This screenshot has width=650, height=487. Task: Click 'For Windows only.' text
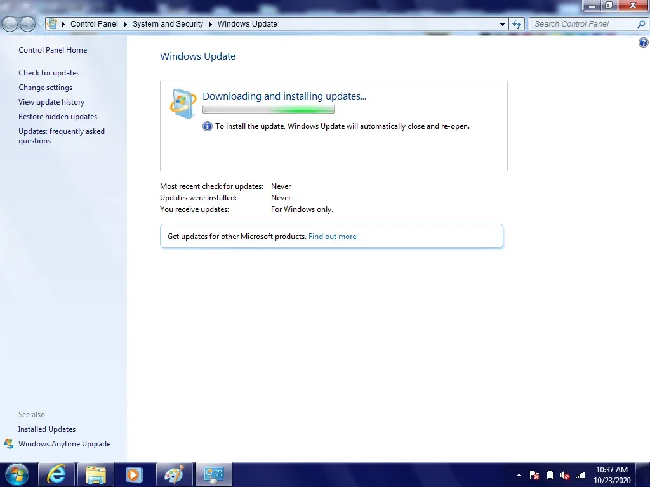[x=302, y=209]
